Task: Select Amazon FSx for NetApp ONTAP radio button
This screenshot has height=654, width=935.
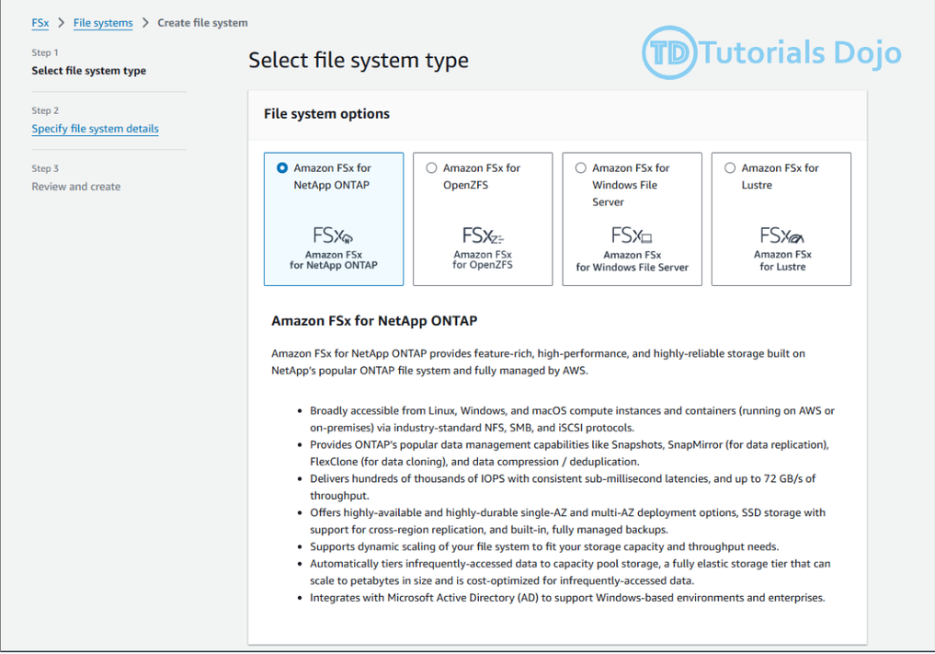Action: pos(282,168)
